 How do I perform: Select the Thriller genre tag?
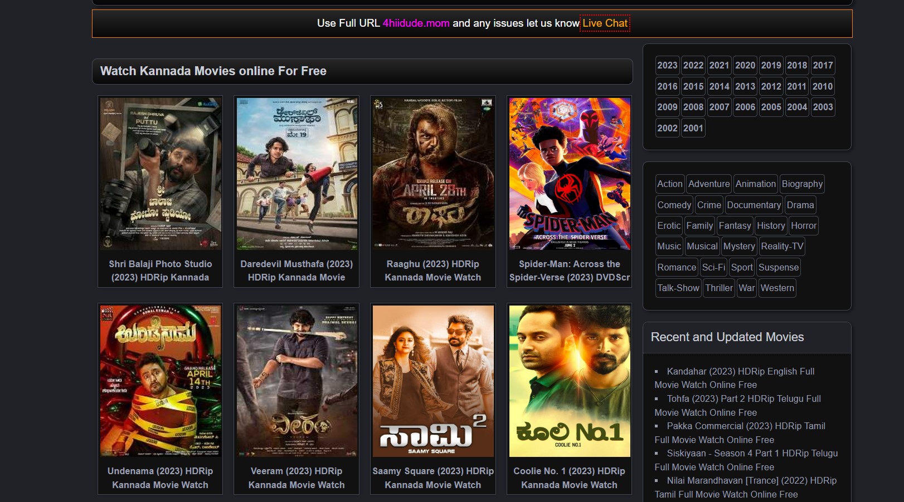pos(719,288)
